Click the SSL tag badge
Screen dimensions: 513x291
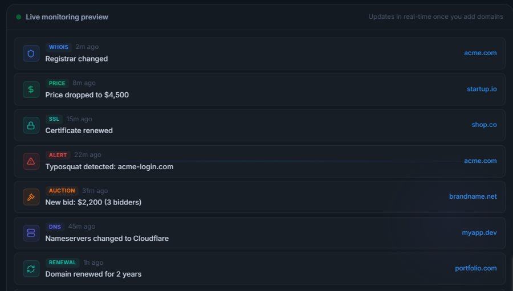pyautogui.click(x=54, y=119)
